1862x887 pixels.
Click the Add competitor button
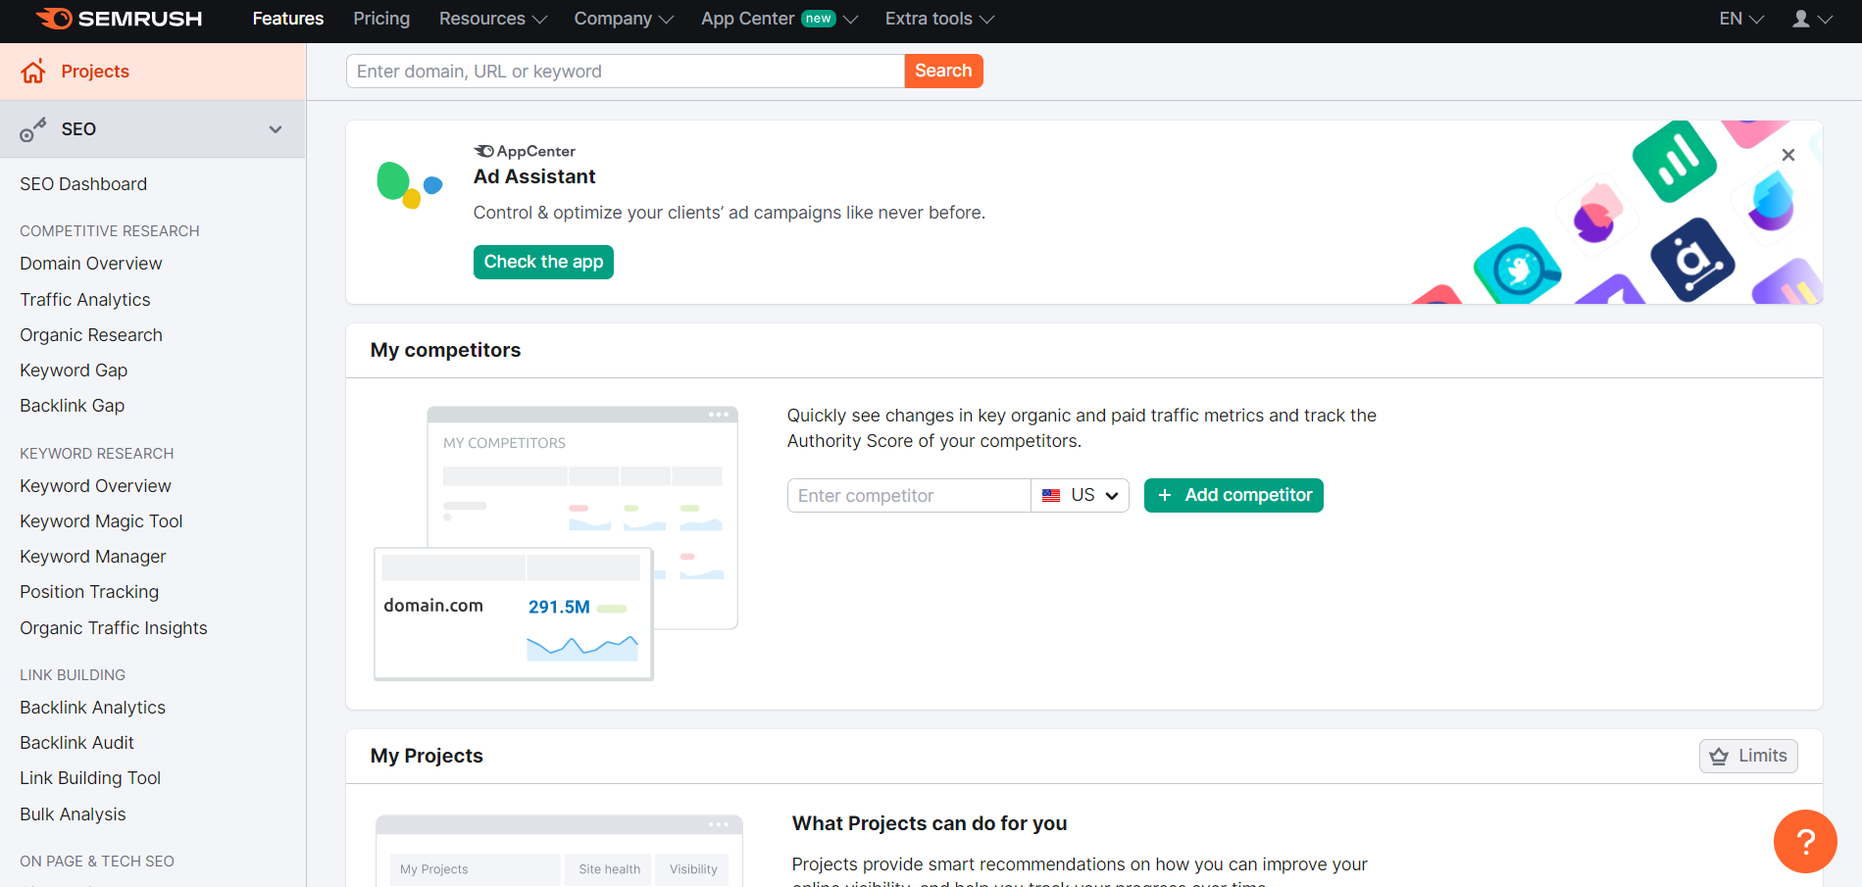(1233, 495)
